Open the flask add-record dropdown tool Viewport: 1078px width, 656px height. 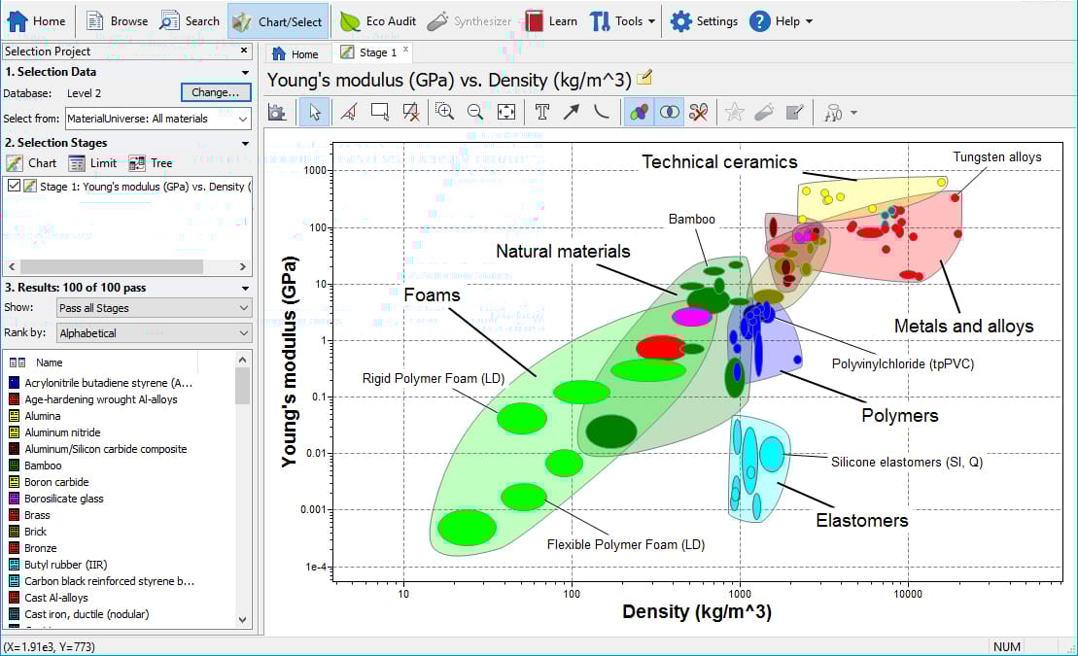(x=840, y=112)
